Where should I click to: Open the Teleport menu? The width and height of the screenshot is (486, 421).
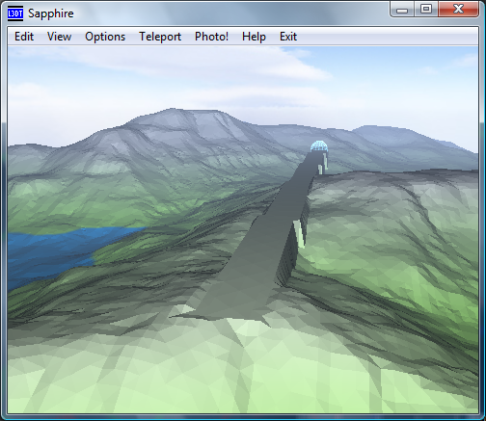[x=160, y=37]
